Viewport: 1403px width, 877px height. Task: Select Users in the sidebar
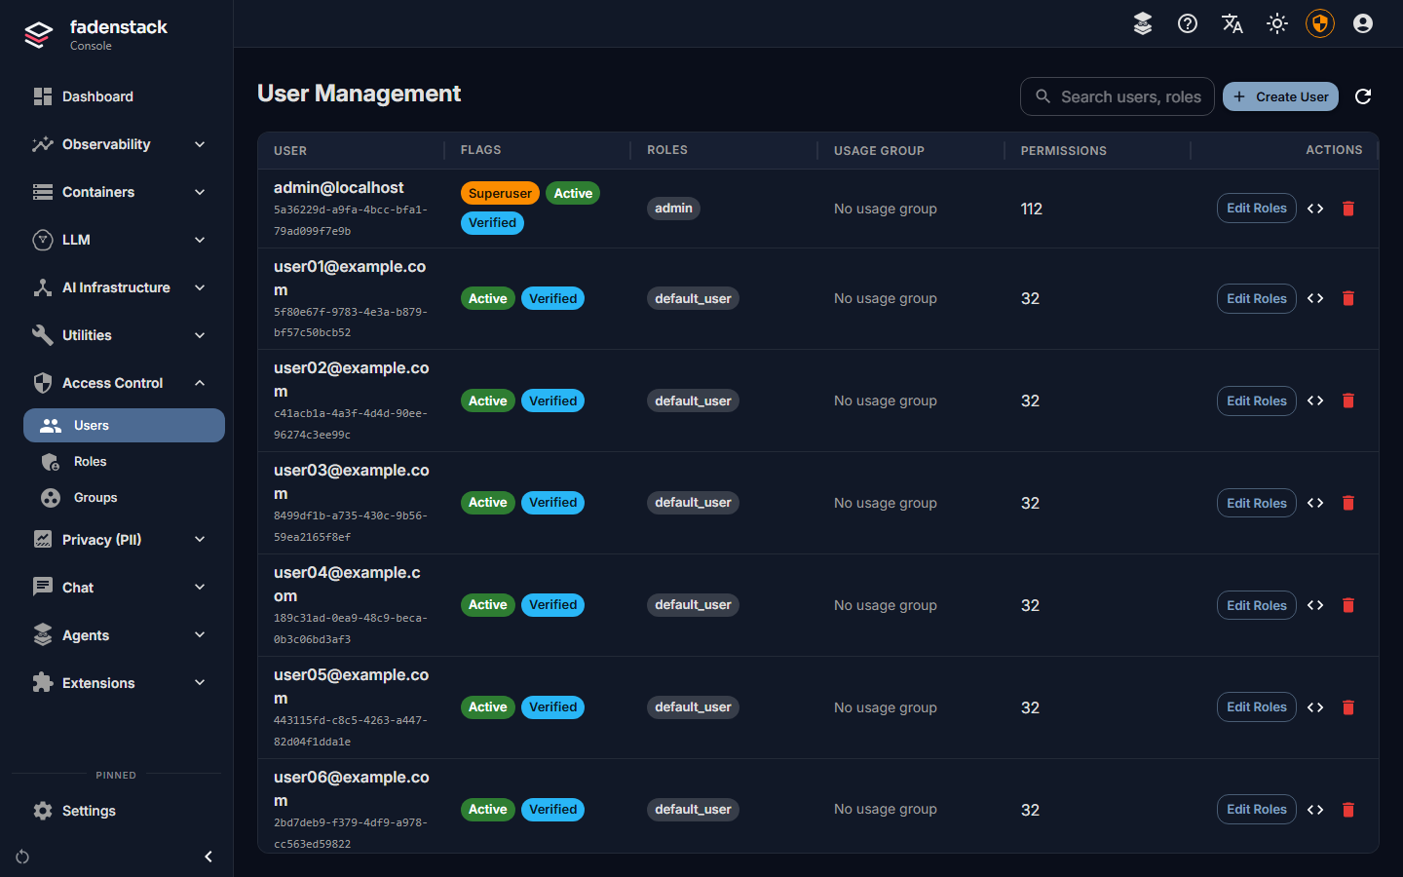point(124,425)
